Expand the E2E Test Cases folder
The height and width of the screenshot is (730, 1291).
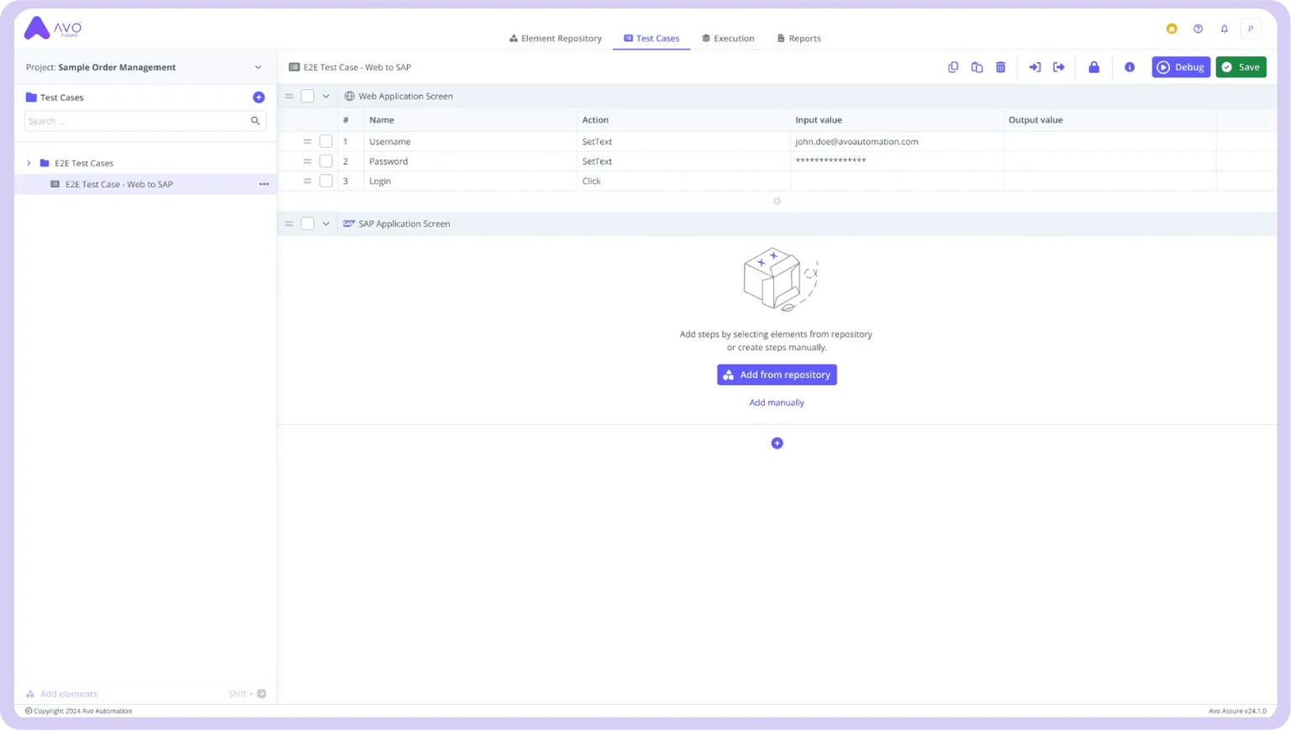coord(29,163)
